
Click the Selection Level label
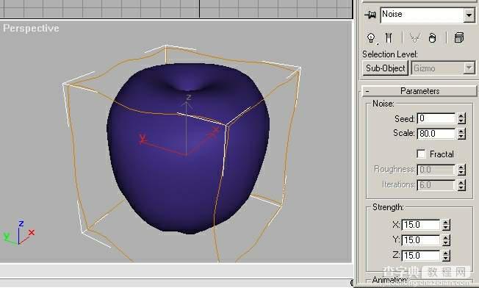click(x=390, y=54)
